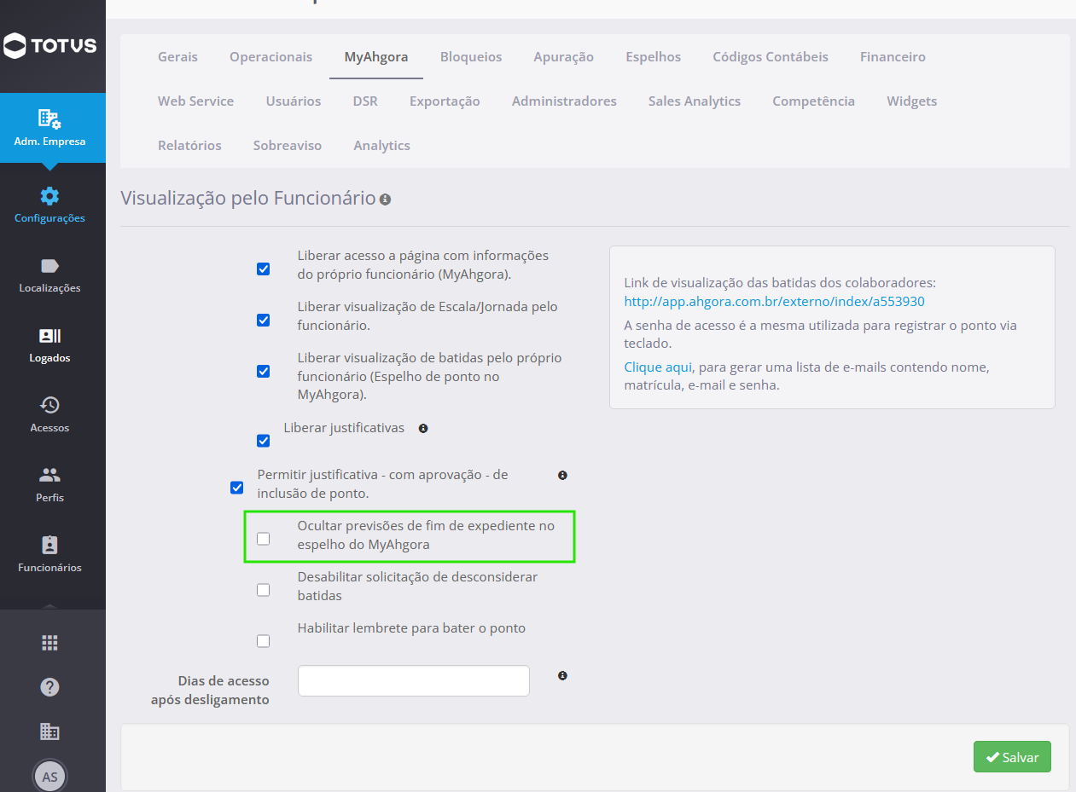Open the app.ahgora.com.br externo link
Image resolution: width=1076 pixels, height=792 pixels.
pos(774,302)
